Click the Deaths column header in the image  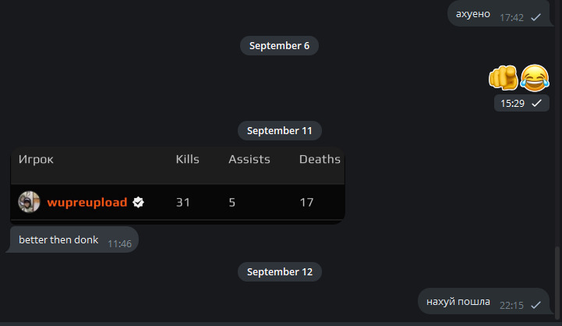(x=320, y=159)
